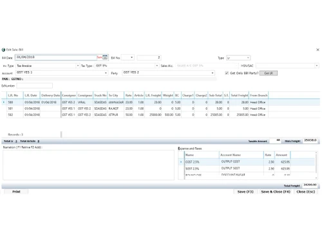322x241 pixels.
Task: Select L.R. No 582 row cell
Action: point(15,115)
